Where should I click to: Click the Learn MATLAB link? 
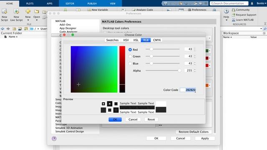243,20
